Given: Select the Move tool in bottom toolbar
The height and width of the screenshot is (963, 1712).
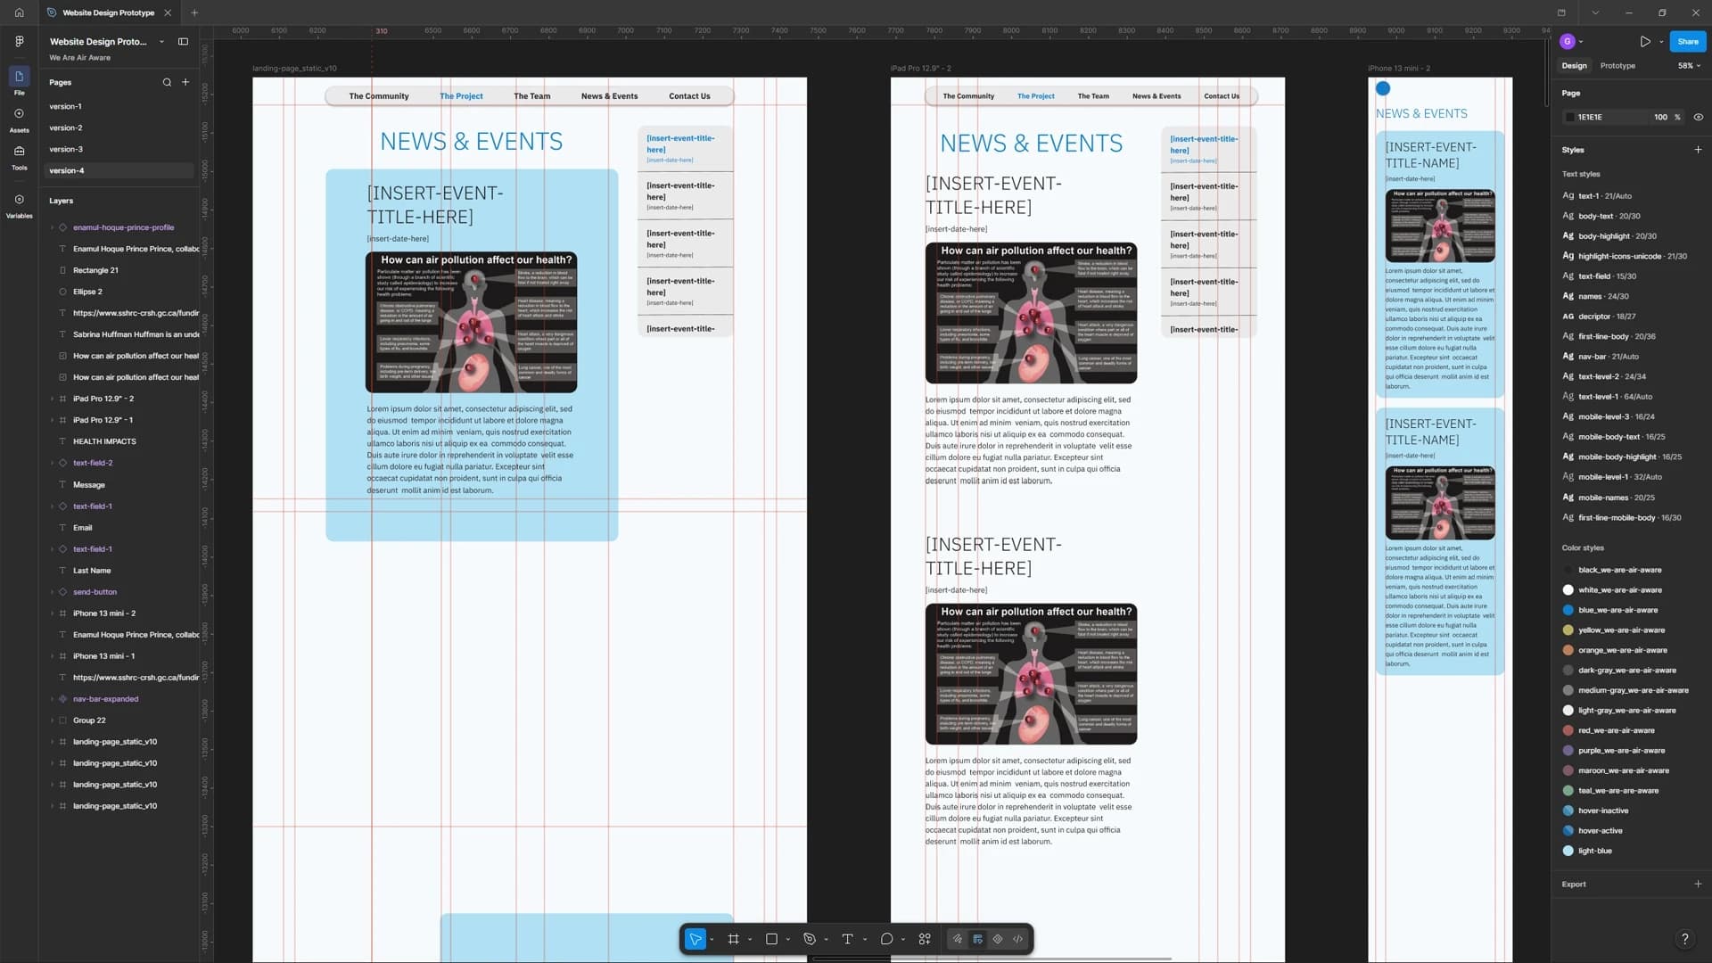Looking at the screenshot, I should click(x=695, y=939).
